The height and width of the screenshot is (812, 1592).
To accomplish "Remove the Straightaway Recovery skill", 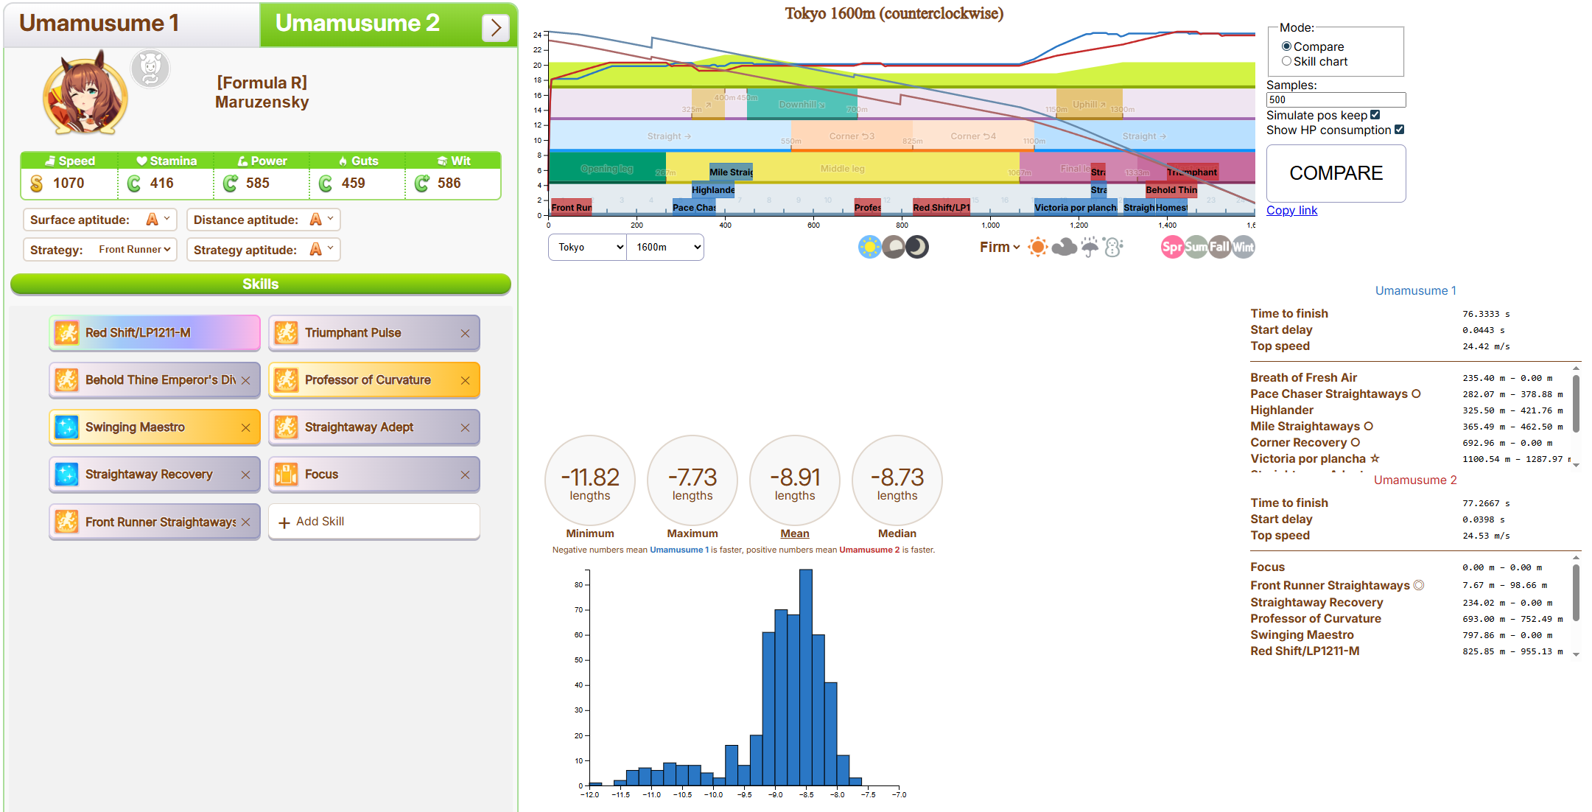I will pyautogui.click(x=245, y=475).
